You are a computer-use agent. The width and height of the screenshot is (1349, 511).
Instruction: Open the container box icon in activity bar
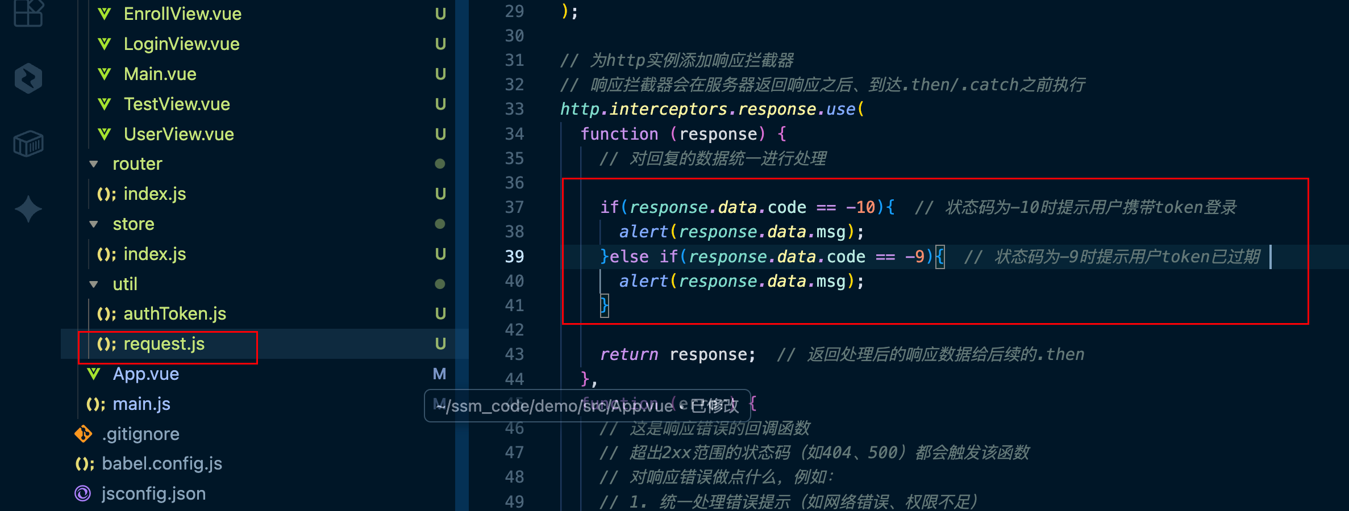coord(28,144)
